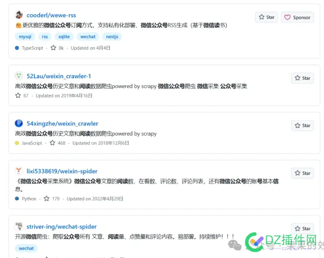Viewport: 324px width, 258px height.
Task: Click the star icon next to the 468 count
Action: pyautogui.click(x=52, y=143)
